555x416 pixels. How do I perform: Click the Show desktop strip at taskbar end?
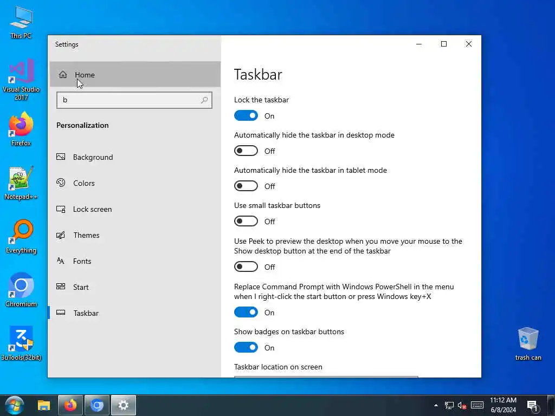(x=551, y=405)
